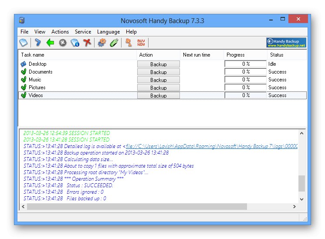Click the 'Calculating data size...' log line
The width and height of the screenshot is (325, 239).
(68, 159)
